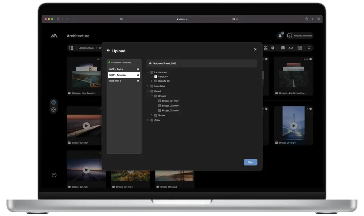Expand the Cities folder
Image resolution: width=364 pixels, height=216 pixels.
(148, 120)
